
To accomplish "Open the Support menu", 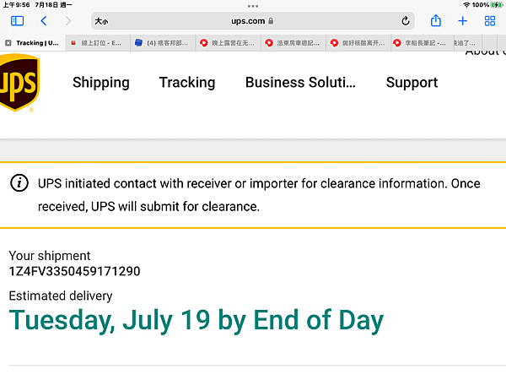I will coord(412,83).
